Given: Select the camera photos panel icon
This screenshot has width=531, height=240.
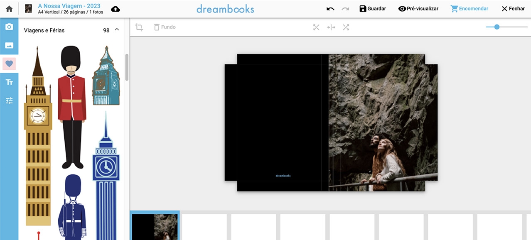Looking at the screenshot, I should pos(9,27).
